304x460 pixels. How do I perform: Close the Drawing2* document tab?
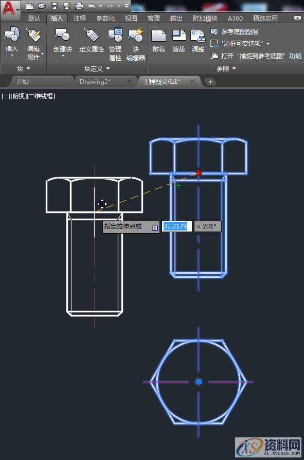tap(129, 81)
